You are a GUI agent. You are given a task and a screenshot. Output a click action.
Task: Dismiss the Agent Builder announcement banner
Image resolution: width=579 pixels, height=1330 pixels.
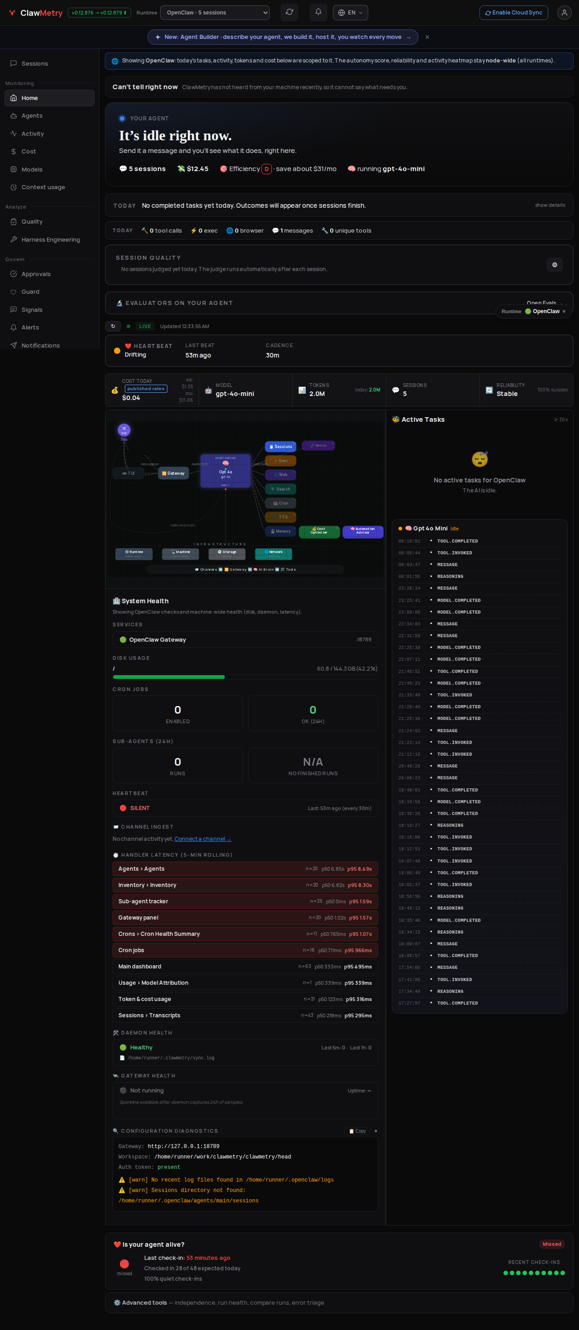tap(427, 37)
